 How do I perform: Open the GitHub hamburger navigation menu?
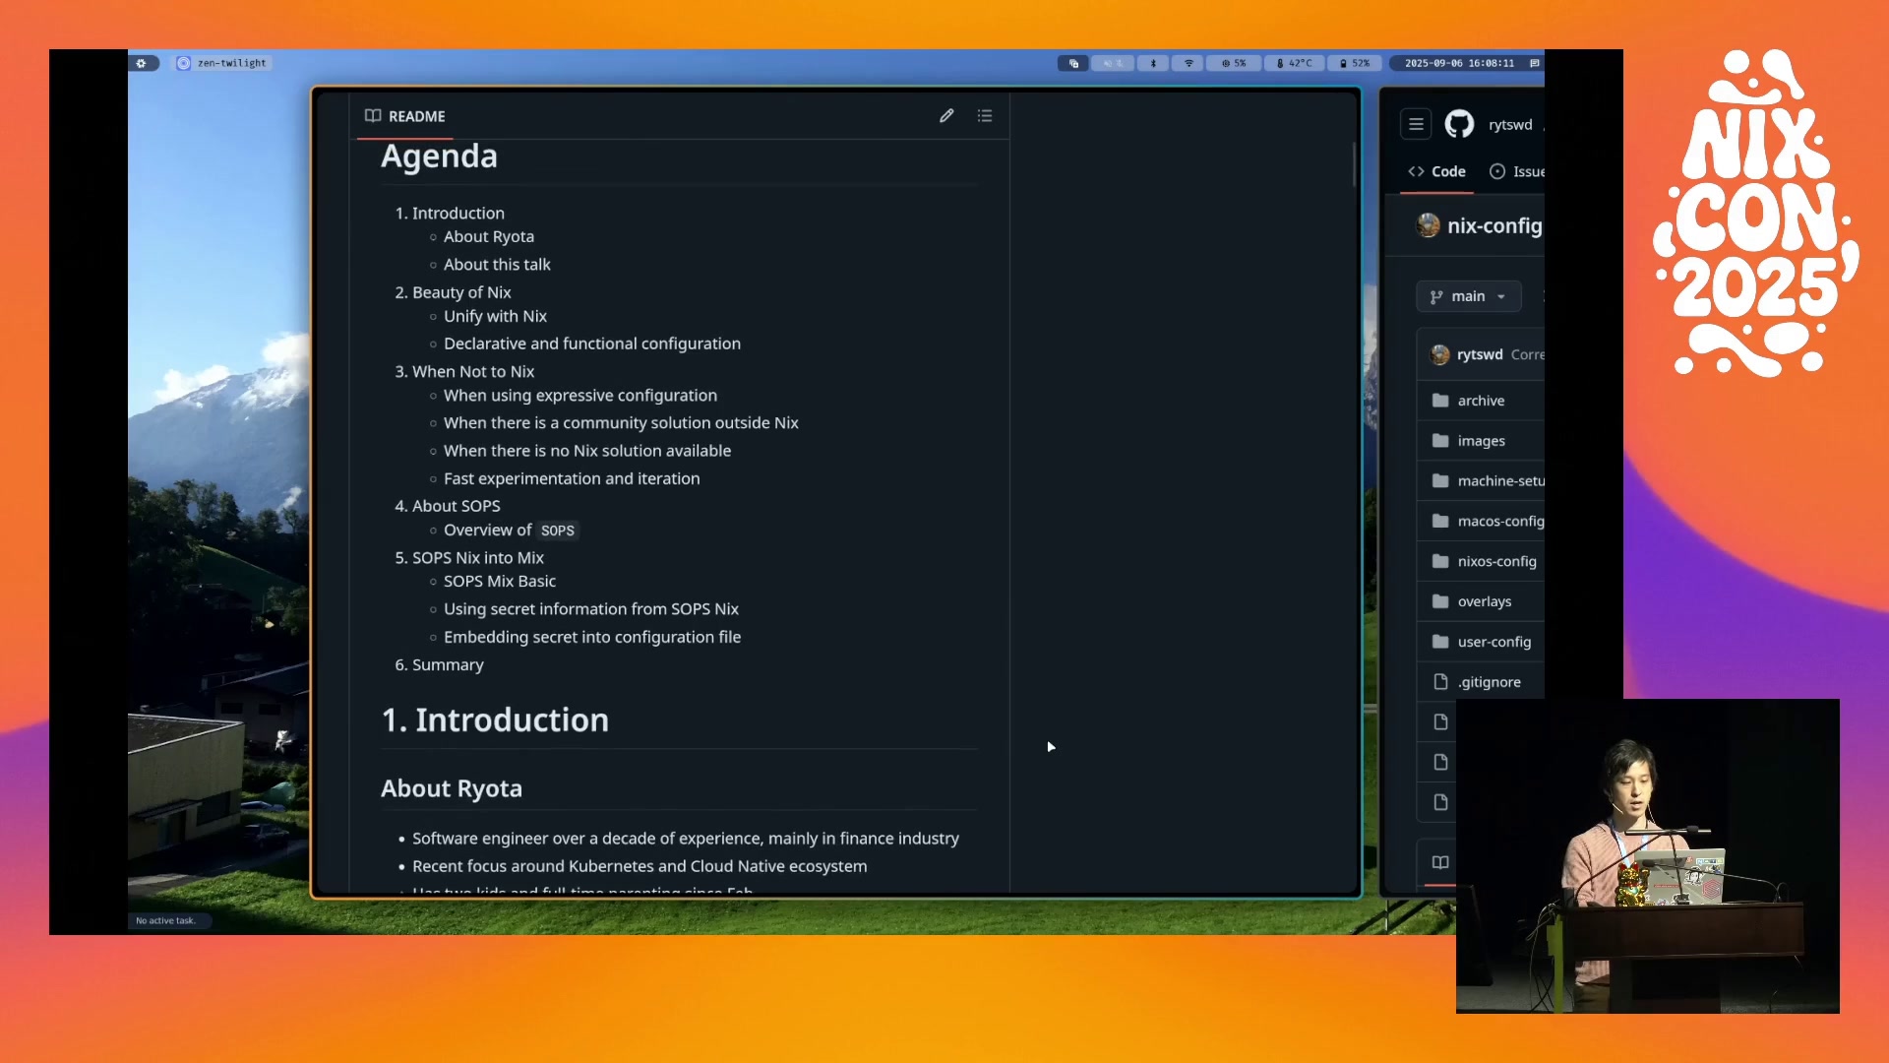(x=1416, y=124)
